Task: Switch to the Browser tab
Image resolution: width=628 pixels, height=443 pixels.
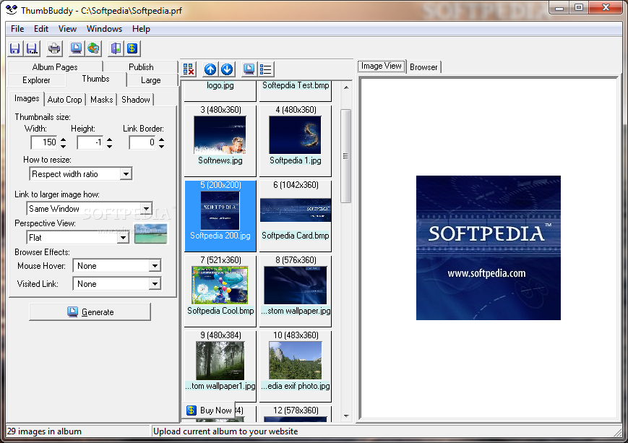Action: 423,67
